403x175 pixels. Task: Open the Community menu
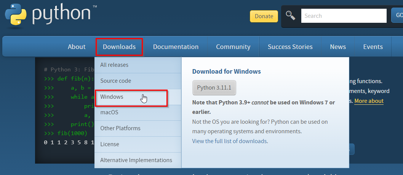(x=233, y=47)
